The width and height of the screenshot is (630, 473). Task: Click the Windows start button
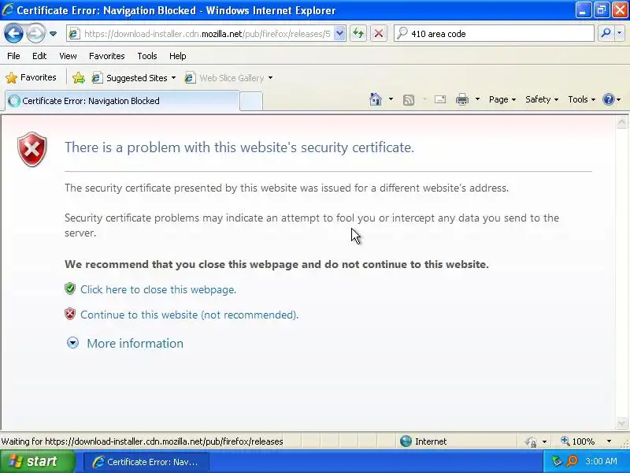[x=37, y=461]
